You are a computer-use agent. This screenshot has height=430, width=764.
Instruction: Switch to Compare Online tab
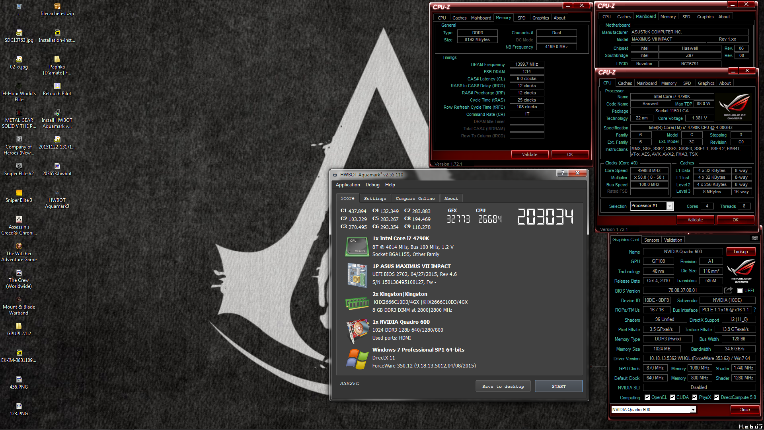[x=415, y=198]
